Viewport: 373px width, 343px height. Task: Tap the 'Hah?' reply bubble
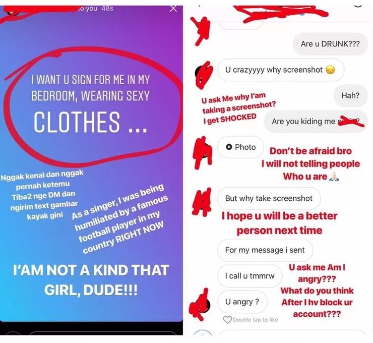click(350, 95)
